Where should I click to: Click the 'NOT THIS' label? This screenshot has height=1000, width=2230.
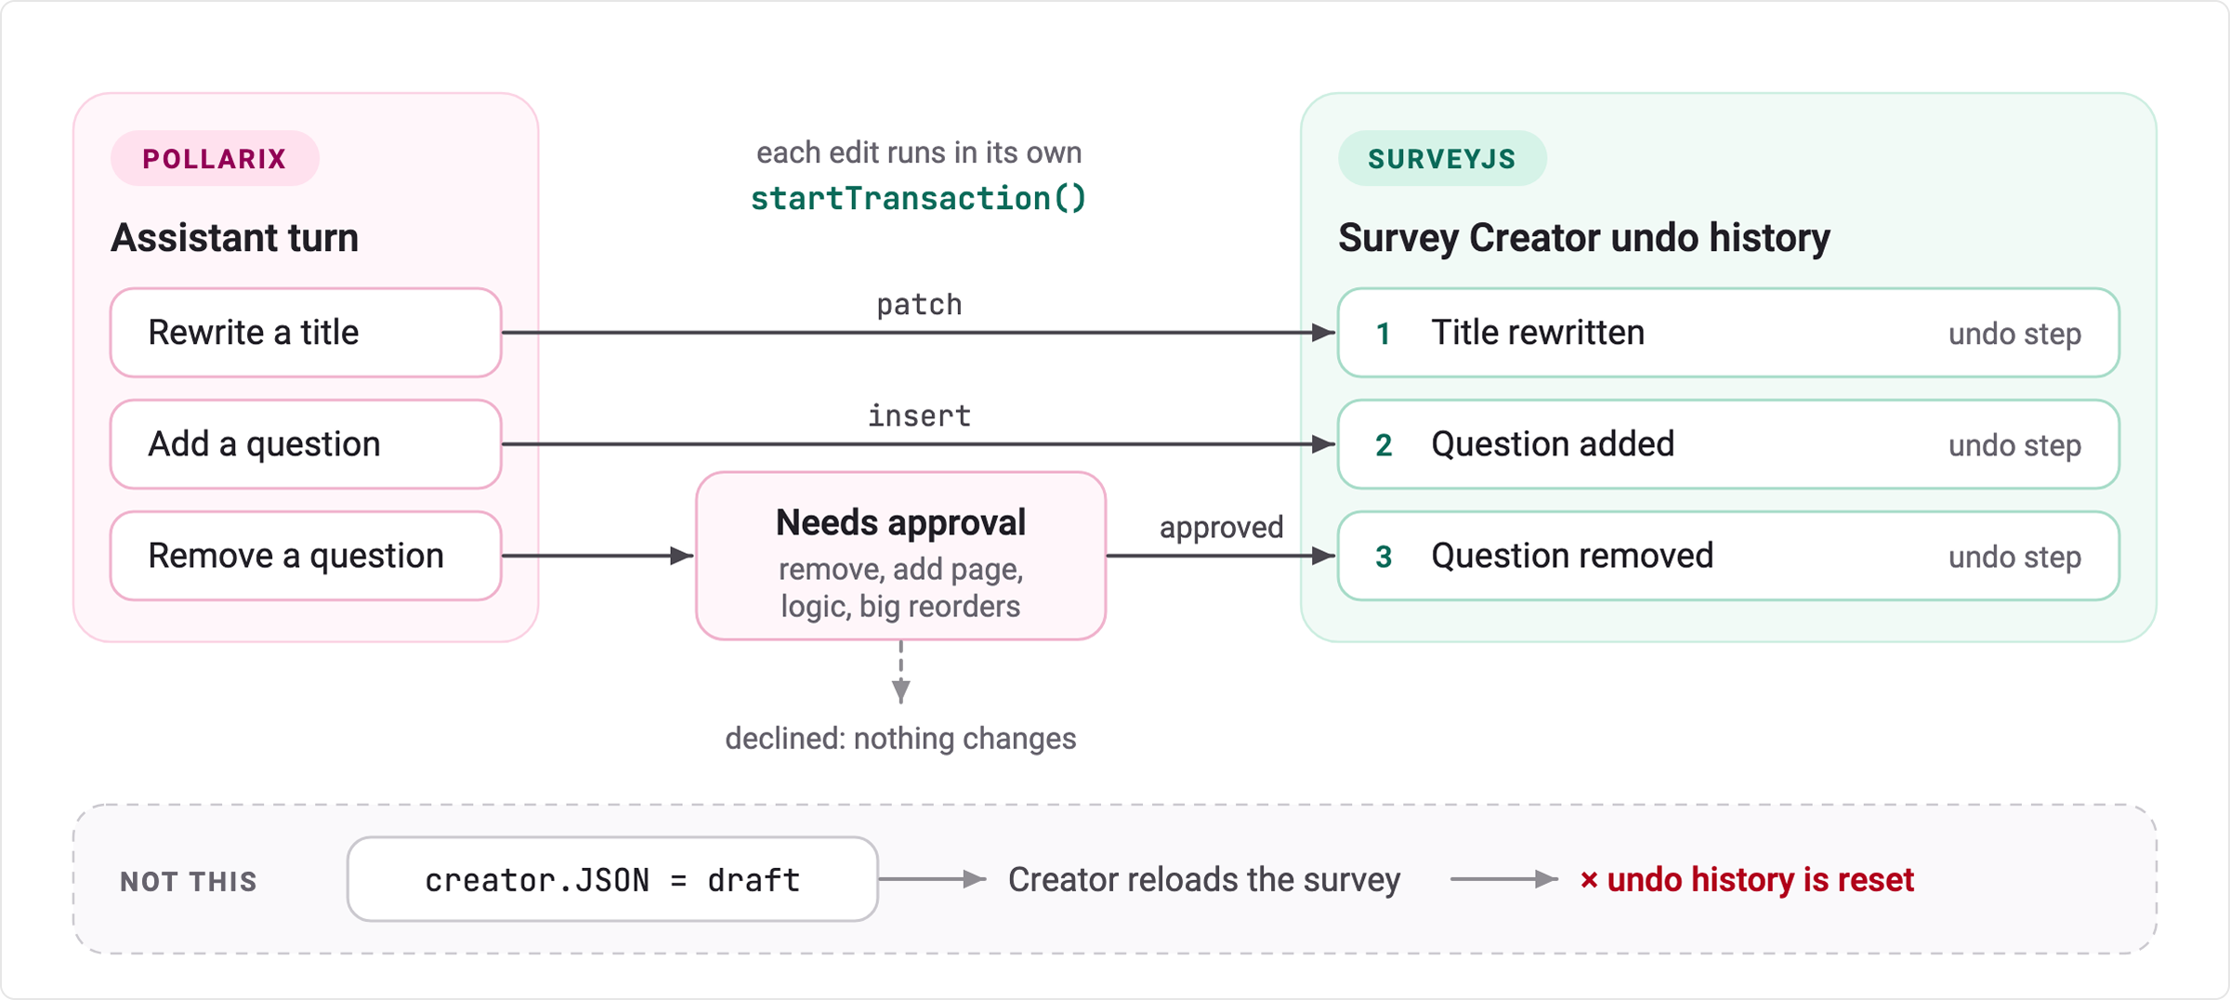[x=189, y=882]
